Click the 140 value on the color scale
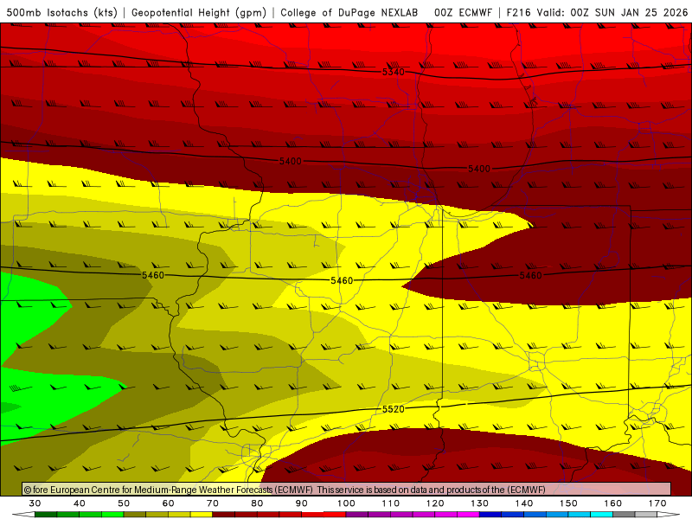Screen dimensions: 692x519 (x=524, y=503)
